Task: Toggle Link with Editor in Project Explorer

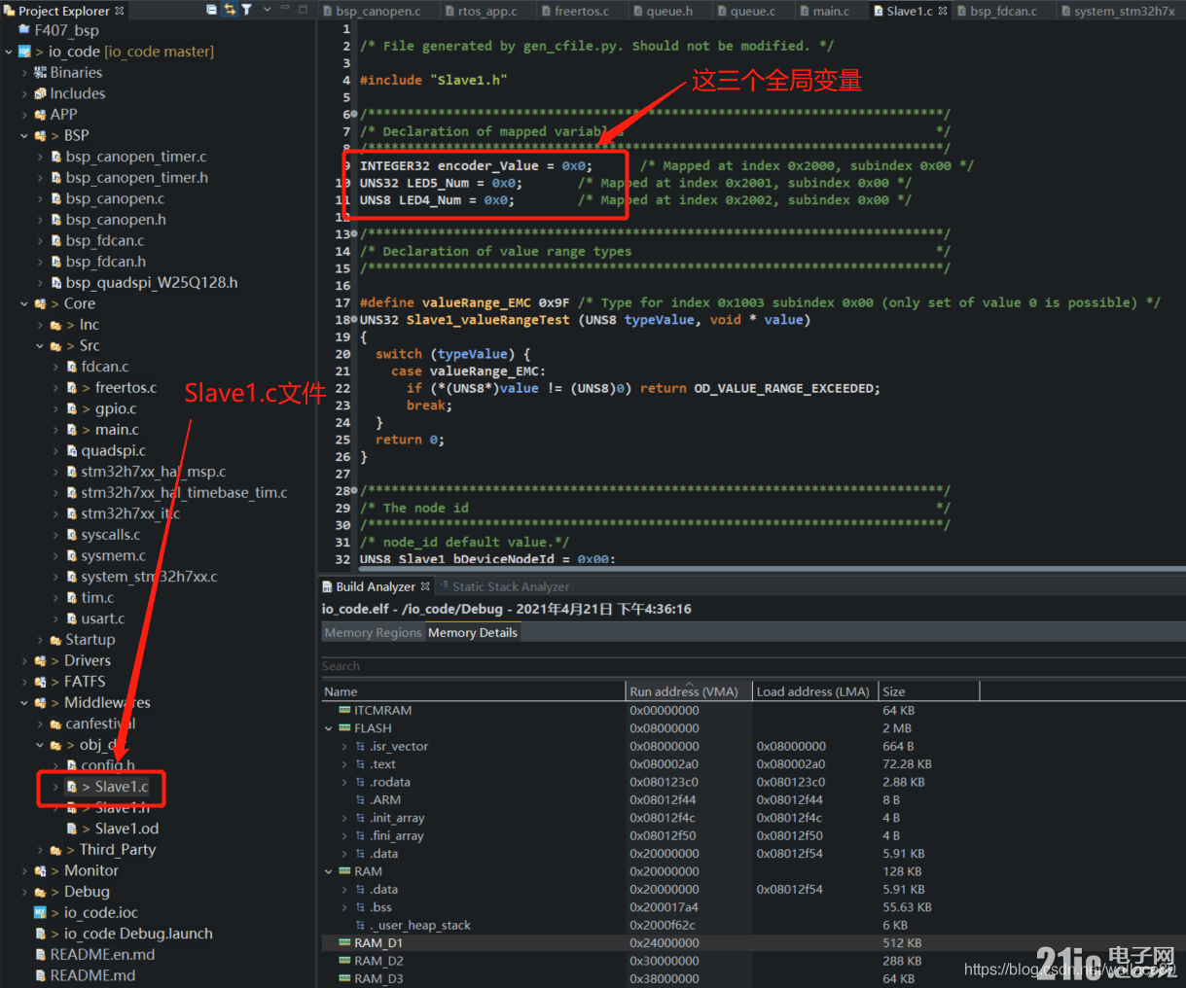Action: [230, 10]
